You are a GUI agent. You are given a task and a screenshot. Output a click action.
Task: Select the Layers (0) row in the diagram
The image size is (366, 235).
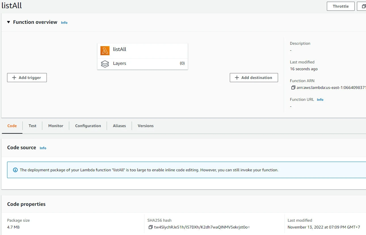click(x=142, y=64)
